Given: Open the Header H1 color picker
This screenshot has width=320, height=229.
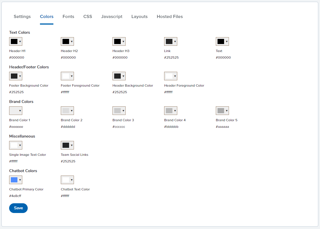Looking at the screenshot, I should coord(16,41).
